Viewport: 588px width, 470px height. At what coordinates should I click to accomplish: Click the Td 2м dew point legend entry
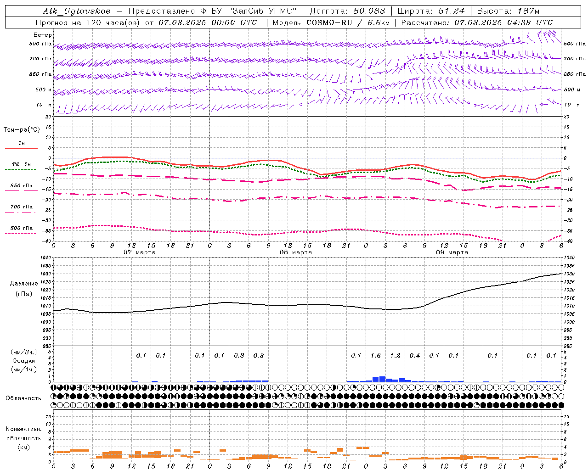click(x=21, y=164)
